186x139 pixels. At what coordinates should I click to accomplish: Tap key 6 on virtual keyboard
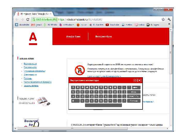[96, 88]
